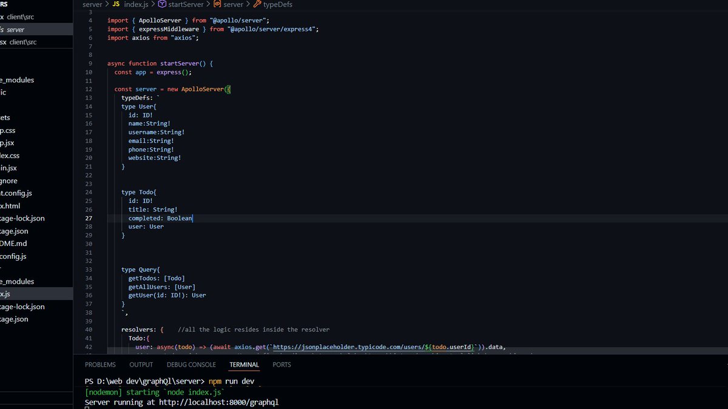Click the comment about logic inside resolver
Image resolution: width=728 pixels, height=409 pixels.
click(x=254, y=330)
